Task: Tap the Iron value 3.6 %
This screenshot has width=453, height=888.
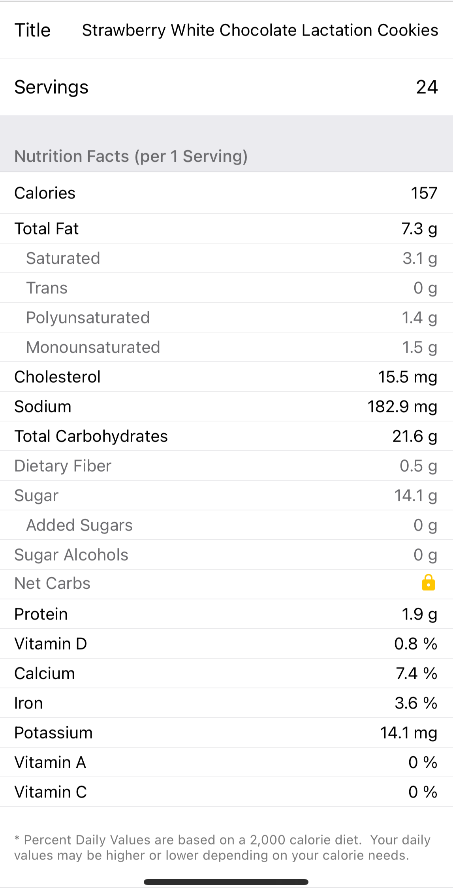Action: [415, 703]
